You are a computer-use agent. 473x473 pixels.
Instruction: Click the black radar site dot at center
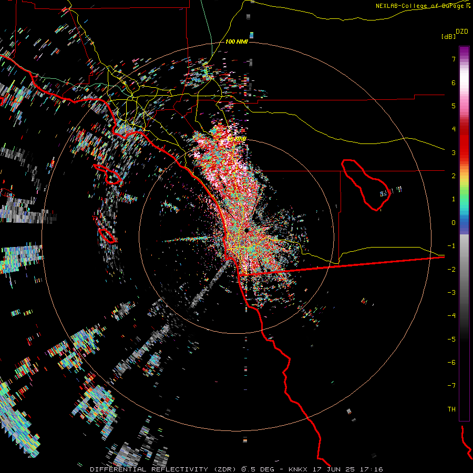point(246,230)
